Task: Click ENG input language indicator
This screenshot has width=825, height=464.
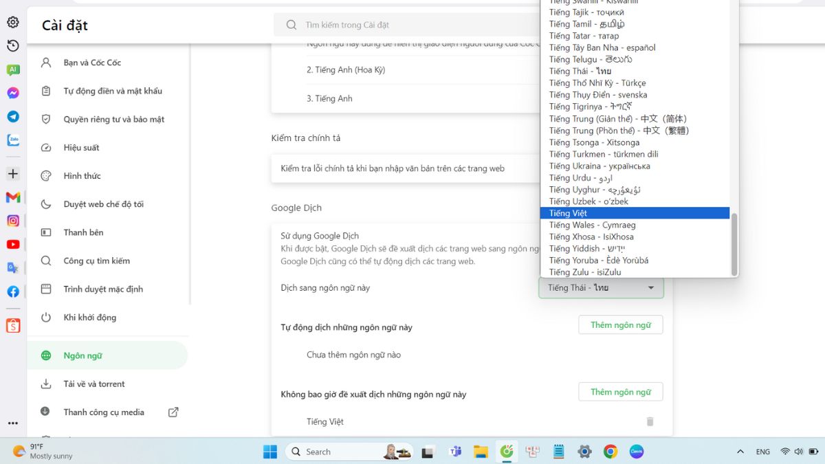Action: (762, 452)
